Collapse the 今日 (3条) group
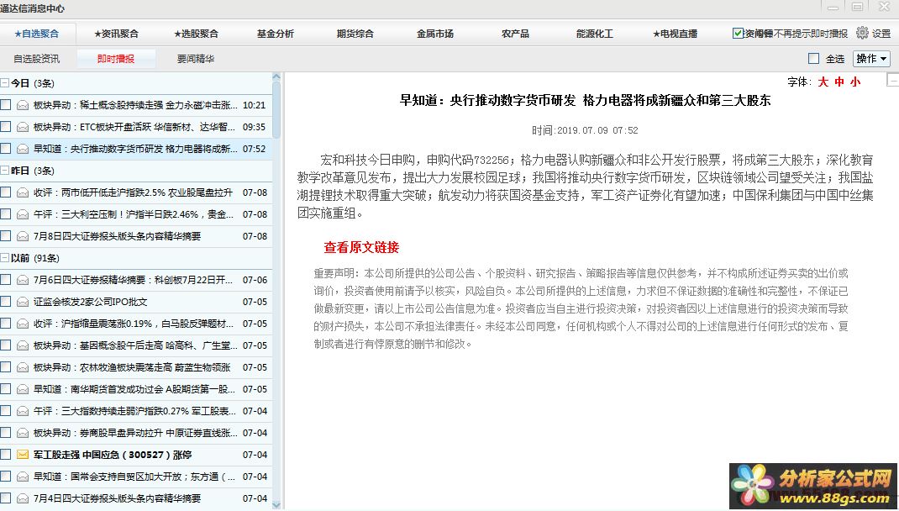The width and height of the screenshot is (899, 511). pos(4,83)
